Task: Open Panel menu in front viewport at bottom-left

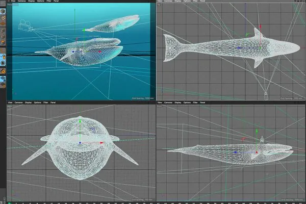Action: 53,103
